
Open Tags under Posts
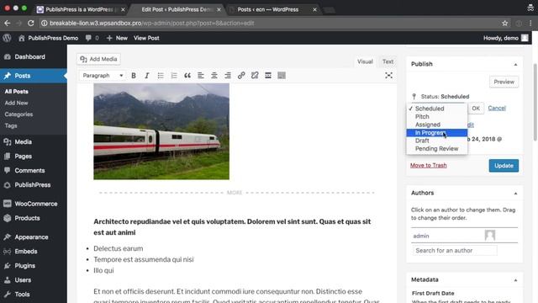(11, 125)
